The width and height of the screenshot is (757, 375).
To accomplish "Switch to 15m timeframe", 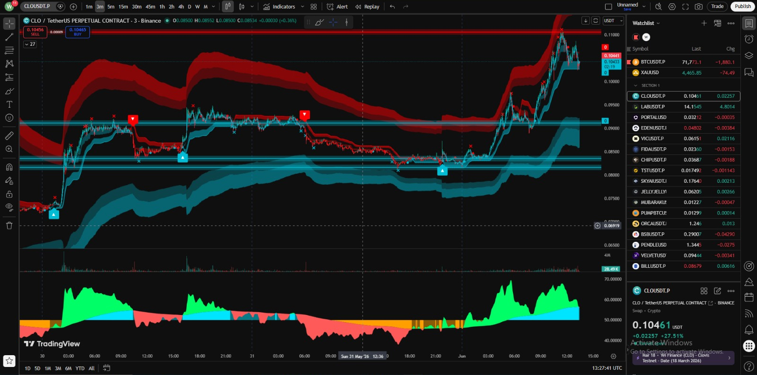I will [123, 7].
